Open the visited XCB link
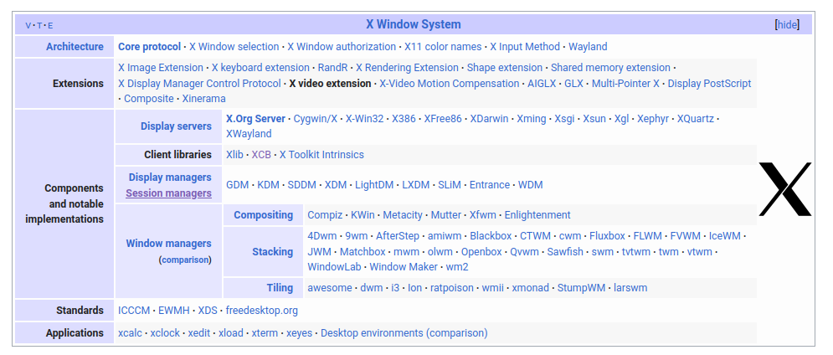833x355 pixels. pos(261,155)
